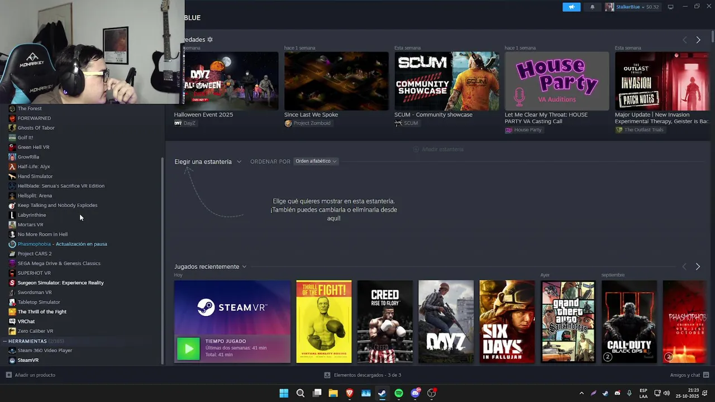This screenshot has height=402, width=715.
Task: Expand Elegir una estantería dropdown
Action: point(207,161)
